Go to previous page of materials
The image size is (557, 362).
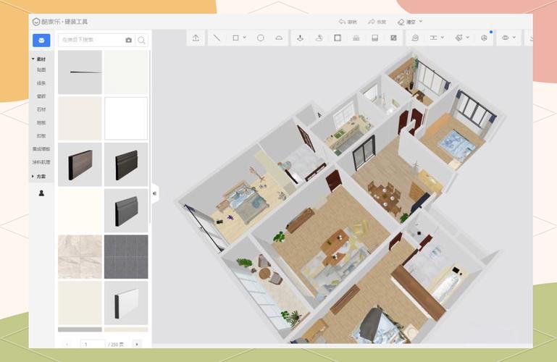tap(67, 344)
